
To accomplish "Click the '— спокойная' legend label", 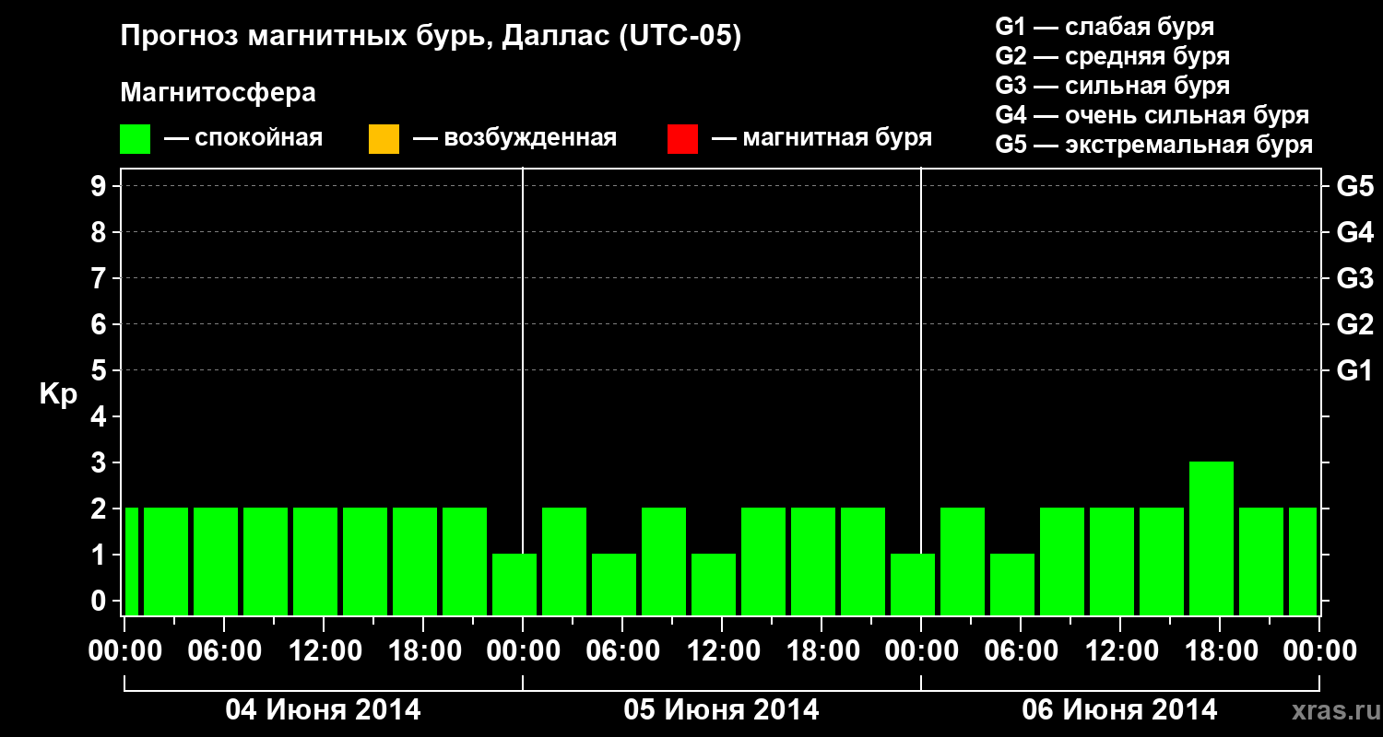I will click(242, 138).
